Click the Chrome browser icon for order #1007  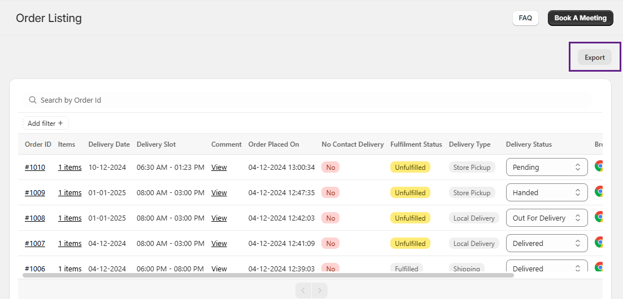pyautogui.click(x=599, y=243)
